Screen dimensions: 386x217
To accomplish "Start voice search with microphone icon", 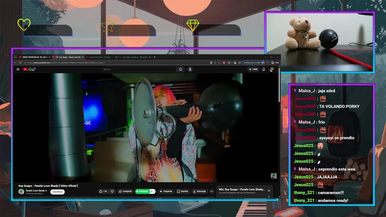I will click(x=190, y=69).
